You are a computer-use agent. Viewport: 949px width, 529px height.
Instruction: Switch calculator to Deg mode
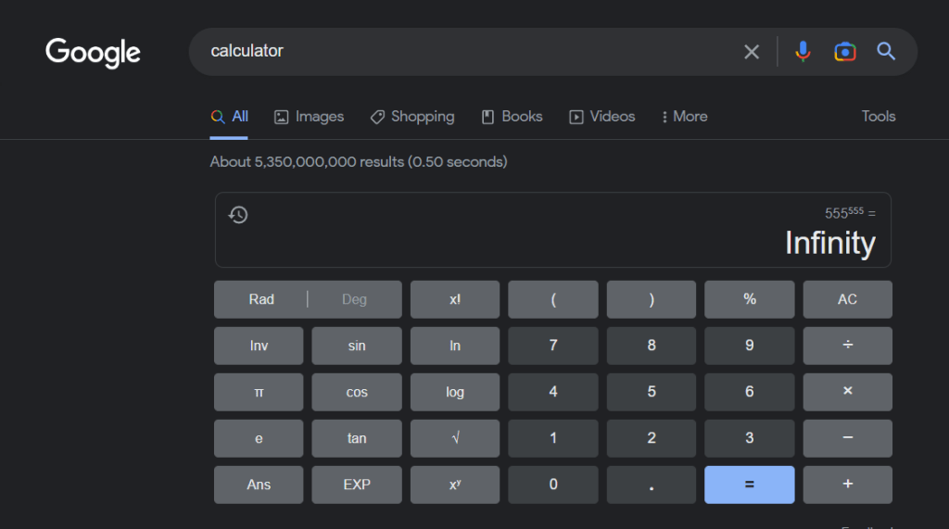tap(354, 299)
